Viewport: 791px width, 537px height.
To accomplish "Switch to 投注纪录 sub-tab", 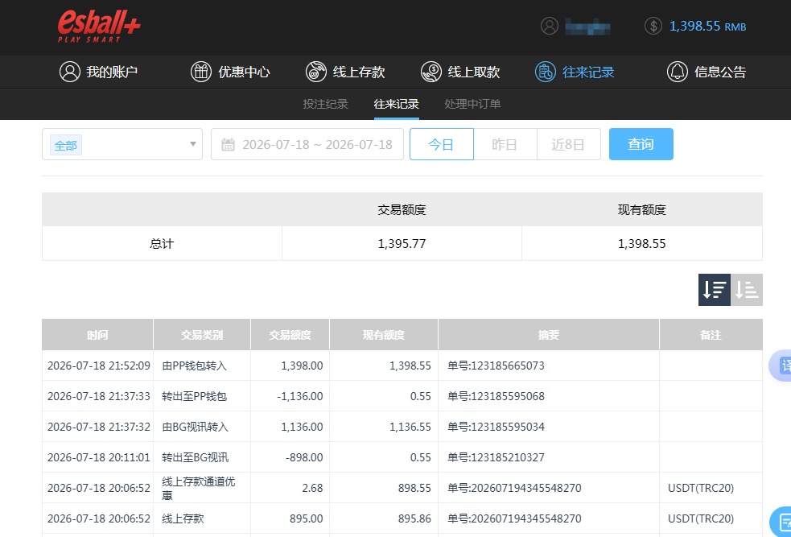I will pyautogui.click(x=325, y=104).
